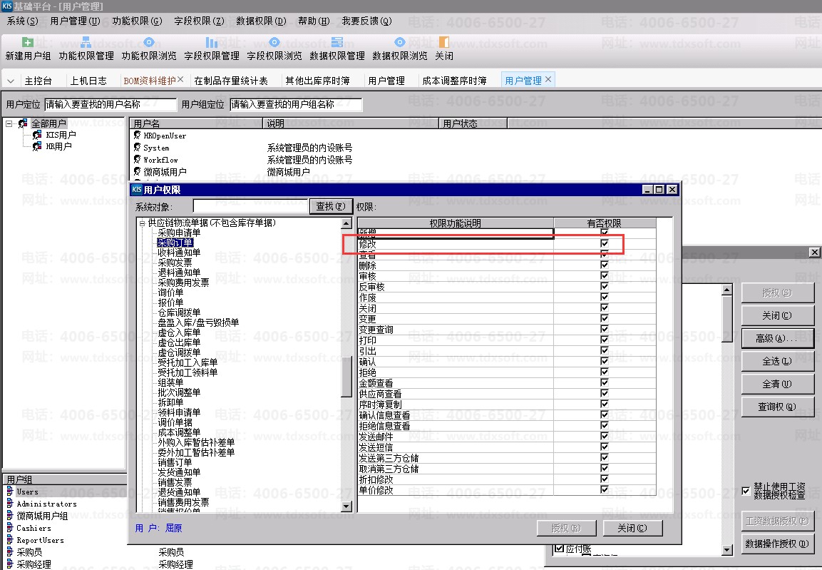Toggle the 审核 permission checkbox
822x570 pixels.
(605, 275)
